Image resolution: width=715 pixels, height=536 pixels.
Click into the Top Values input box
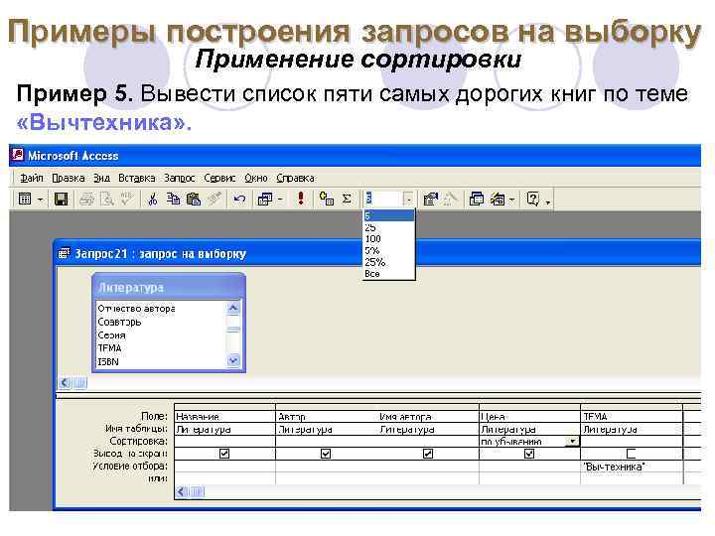coord(383,199)
